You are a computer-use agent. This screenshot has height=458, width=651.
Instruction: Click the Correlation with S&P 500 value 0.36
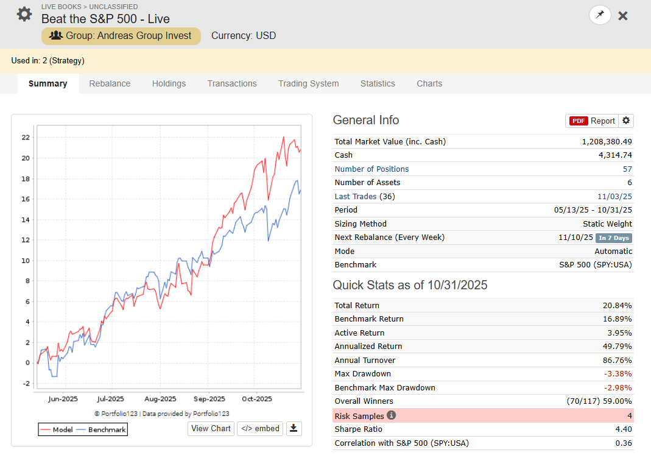coord(623,443)
